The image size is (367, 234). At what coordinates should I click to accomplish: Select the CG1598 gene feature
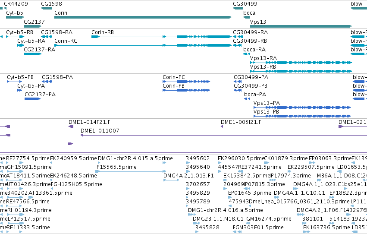[46, 8]
